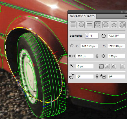
Task: Select the dynamic polygon shape icon
Action: click(x=106, y=25)
